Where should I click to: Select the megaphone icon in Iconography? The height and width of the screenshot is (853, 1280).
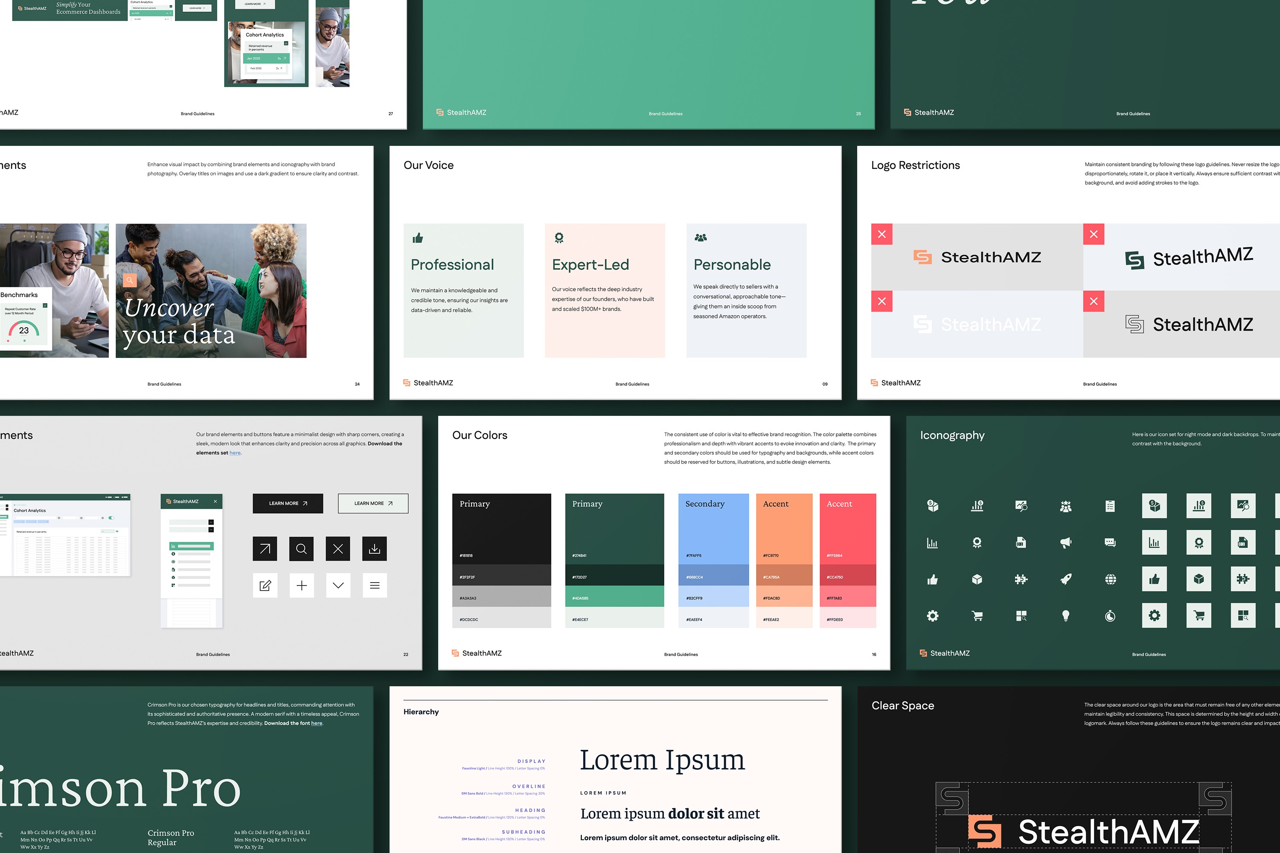(x=1065, y=543)
